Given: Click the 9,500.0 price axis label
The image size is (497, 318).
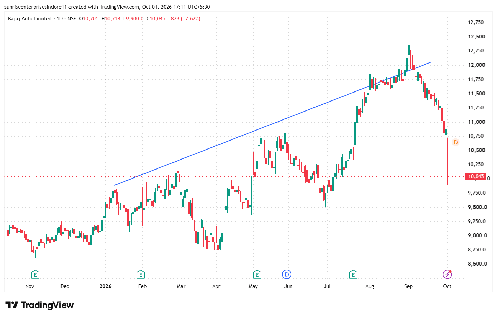Looking at the screenshot, I should point(477,207).
